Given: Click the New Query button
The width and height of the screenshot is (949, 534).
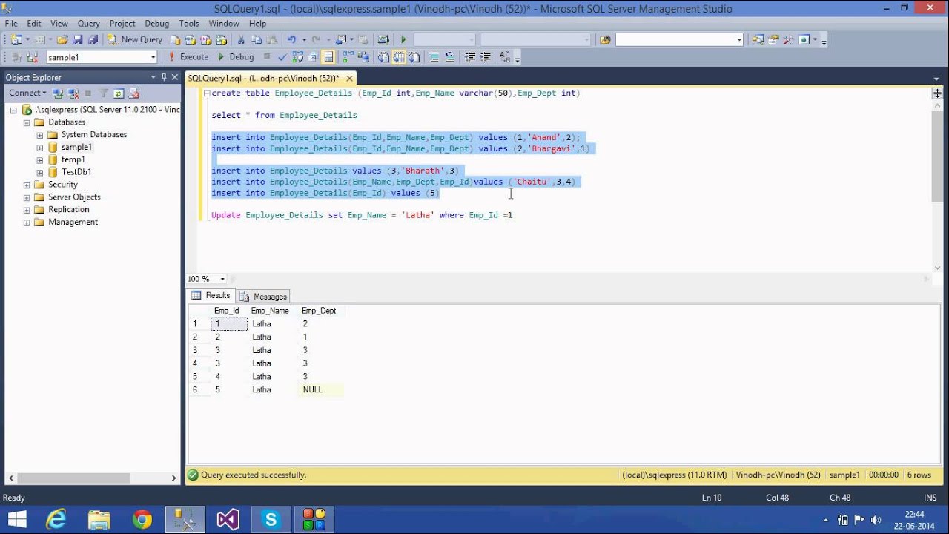Looking at the screenshot, I should [x=135, y=39].
